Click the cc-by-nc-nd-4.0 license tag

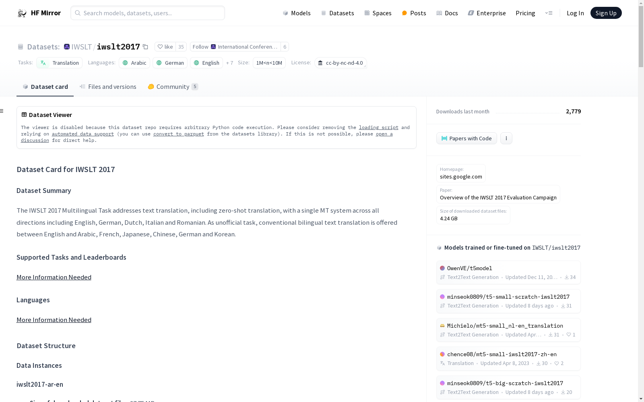pyautogui.click(x=341, y=63)
